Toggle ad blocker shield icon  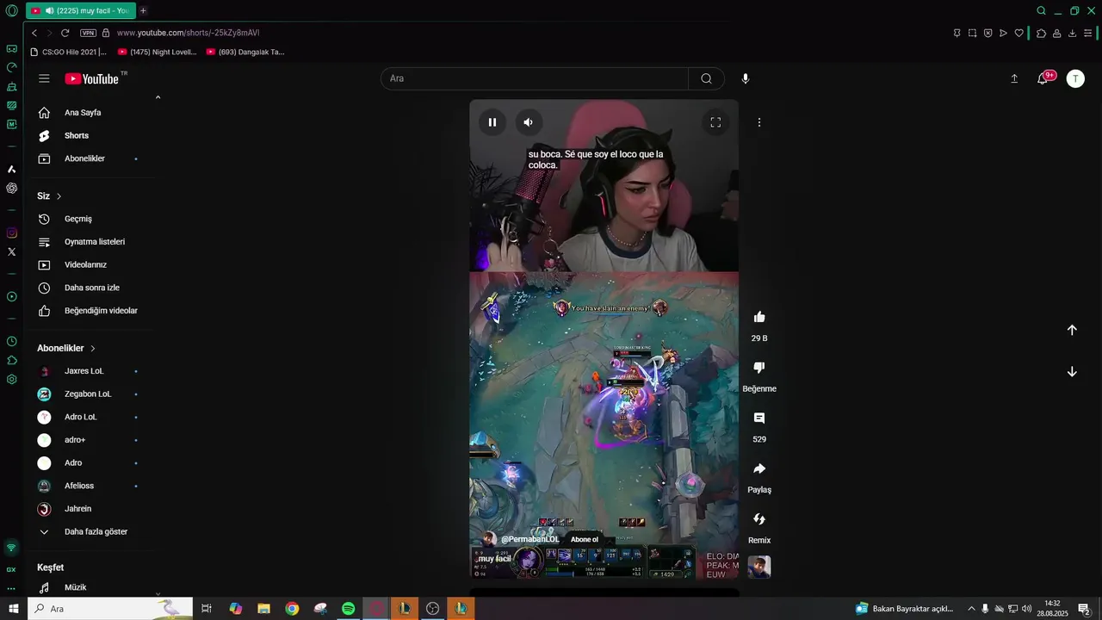(x=988, y=33)
